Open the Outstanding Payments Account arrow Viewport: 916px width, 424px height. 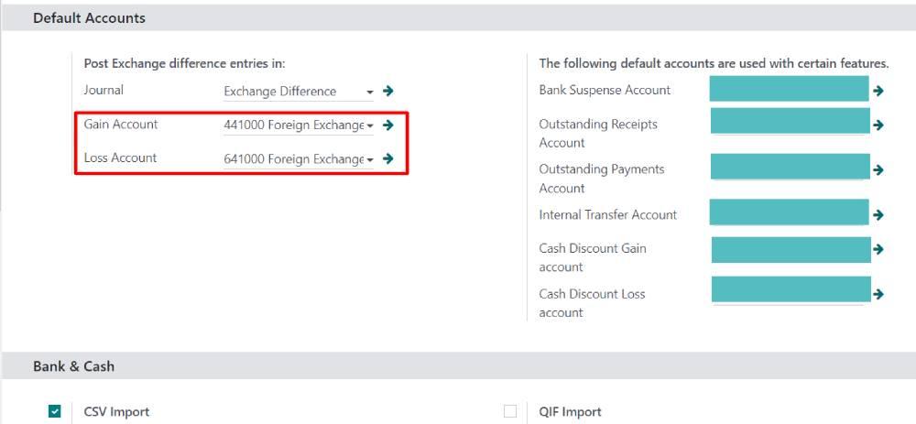(x=878, y=170)
